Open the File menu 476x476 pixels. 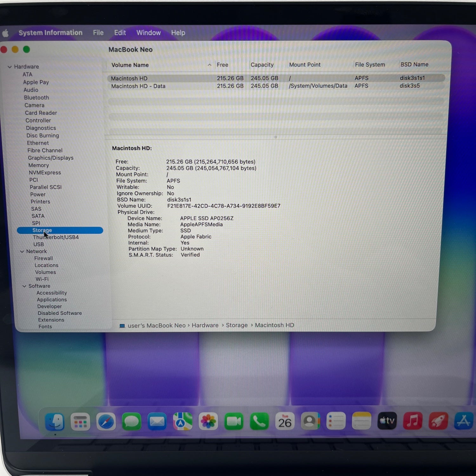pyautogui.click(x=98, y=33)
